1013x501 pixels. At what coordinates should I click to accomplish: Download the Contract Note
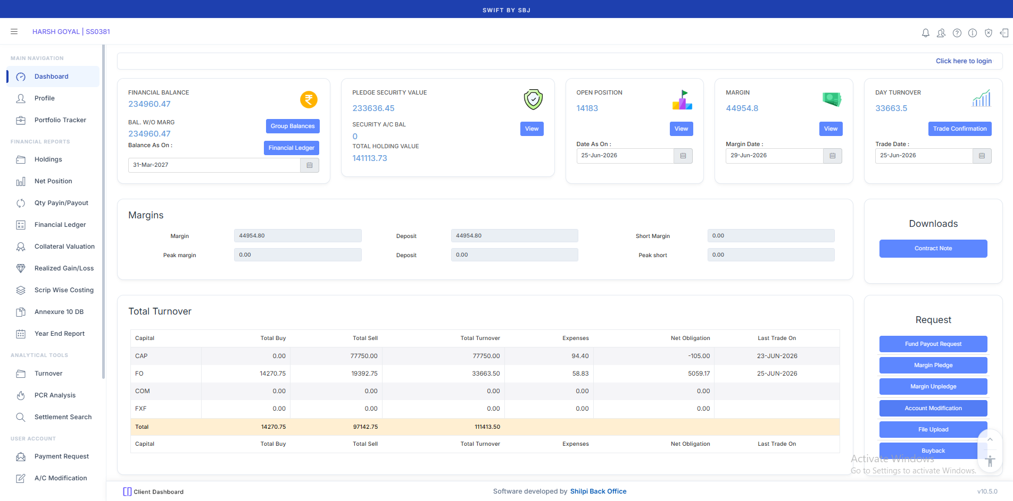[933, 249]
